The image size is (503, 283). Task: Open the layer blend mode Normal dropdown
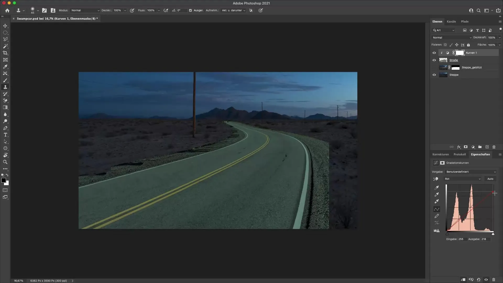(452, 37)
